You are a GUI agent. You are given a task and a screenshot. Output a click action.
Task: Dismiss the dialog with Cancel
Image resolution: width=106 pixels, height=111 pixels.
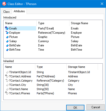coord(95,107)
